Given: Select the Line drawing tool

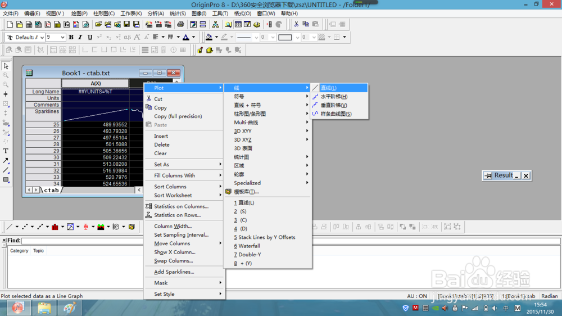Looking at the screenshot, I should (x=6, y=170).
